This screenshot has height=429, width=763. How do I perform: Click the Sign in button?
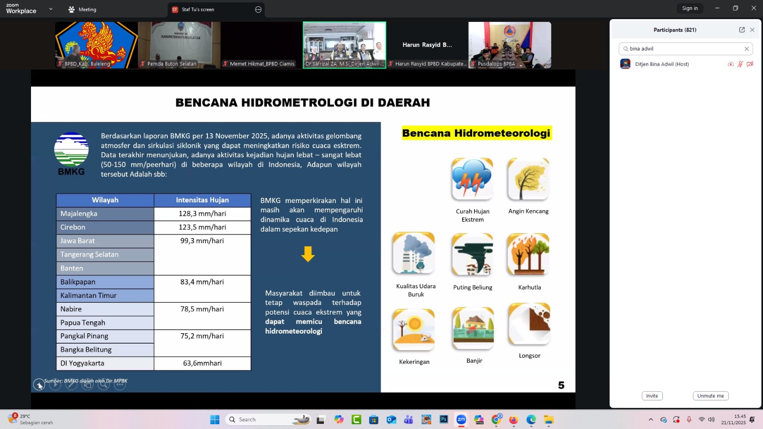click(690, 8)
